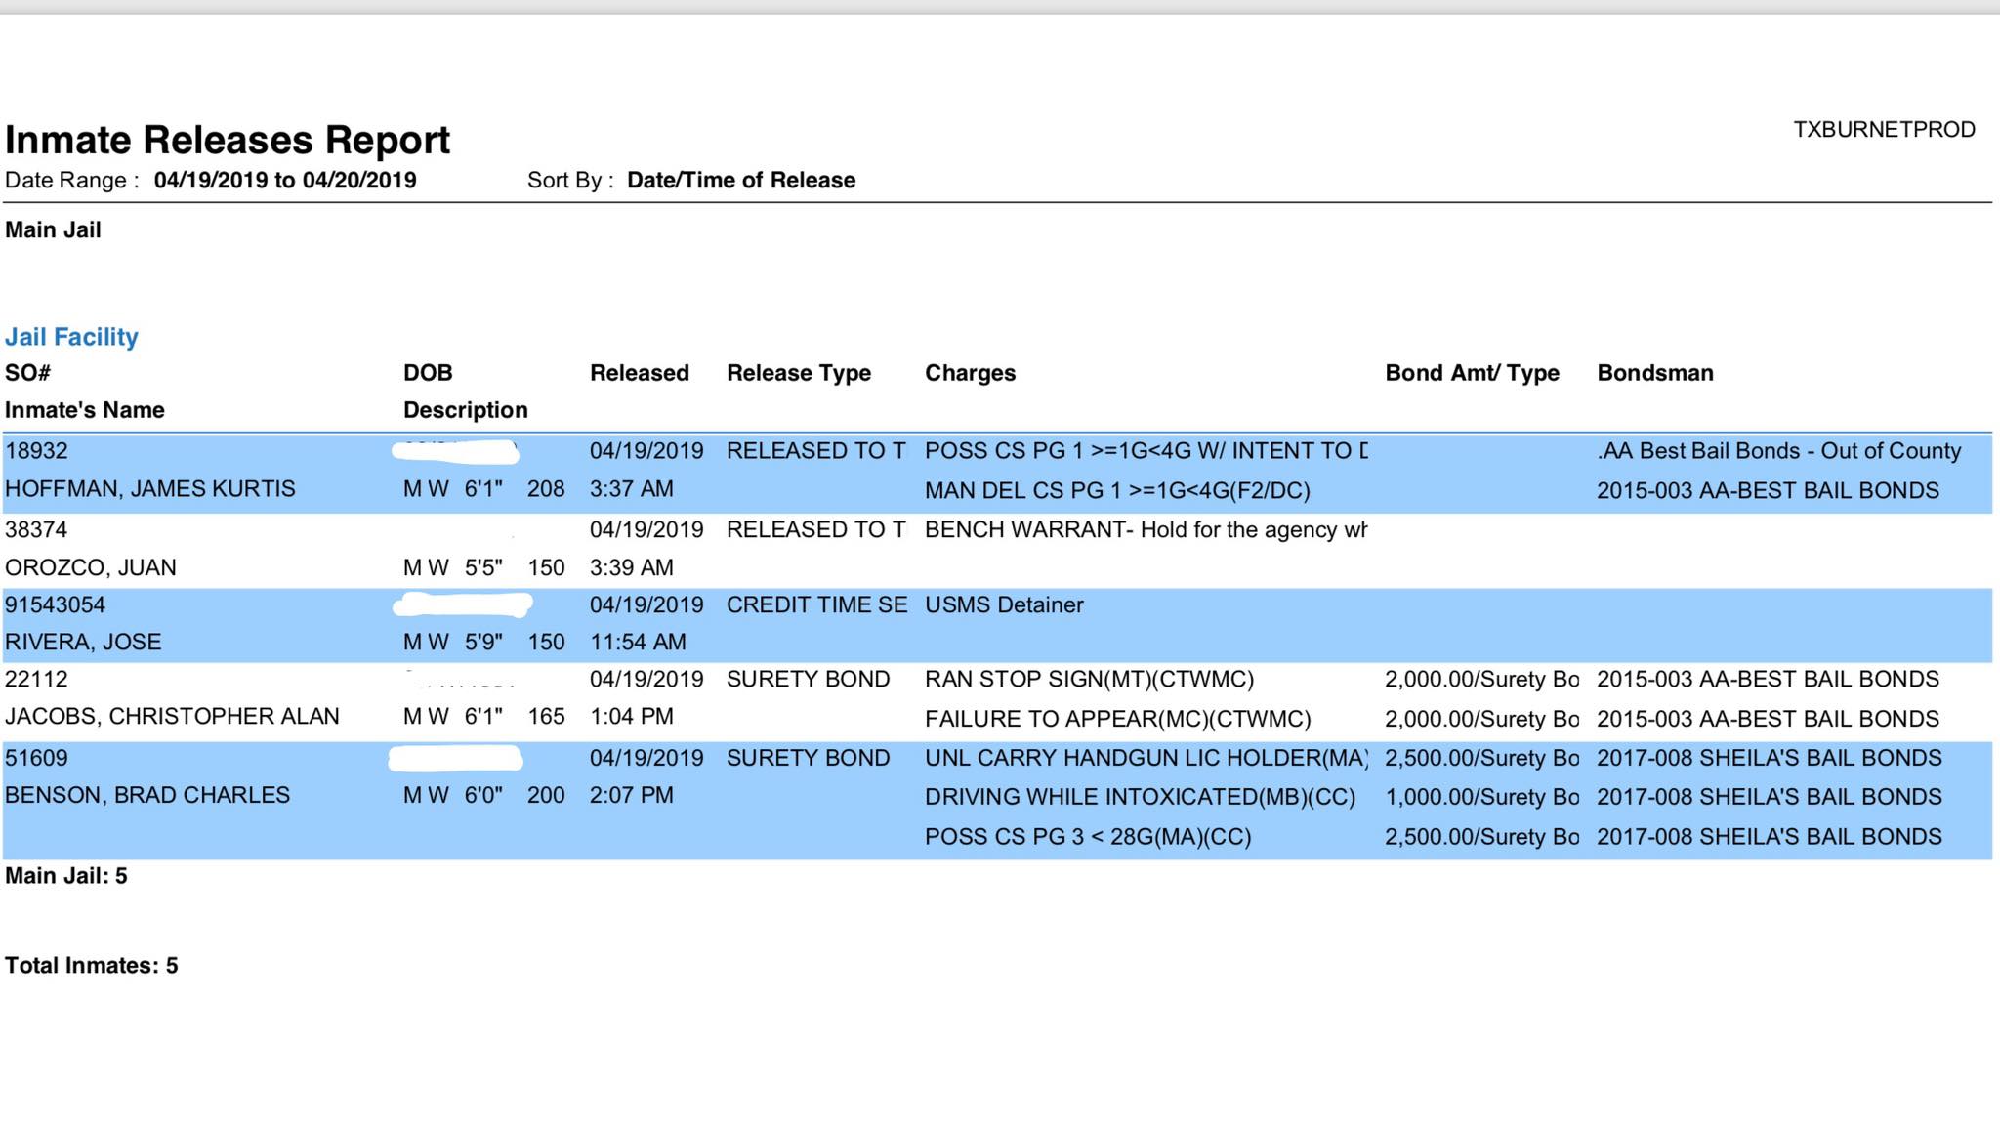Click the Description header

(466, 410)
